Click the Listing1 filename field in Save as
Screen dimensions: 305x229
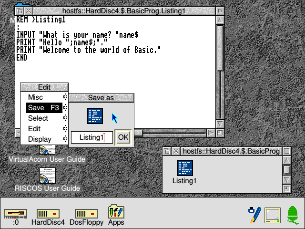(x=92, y=137)
